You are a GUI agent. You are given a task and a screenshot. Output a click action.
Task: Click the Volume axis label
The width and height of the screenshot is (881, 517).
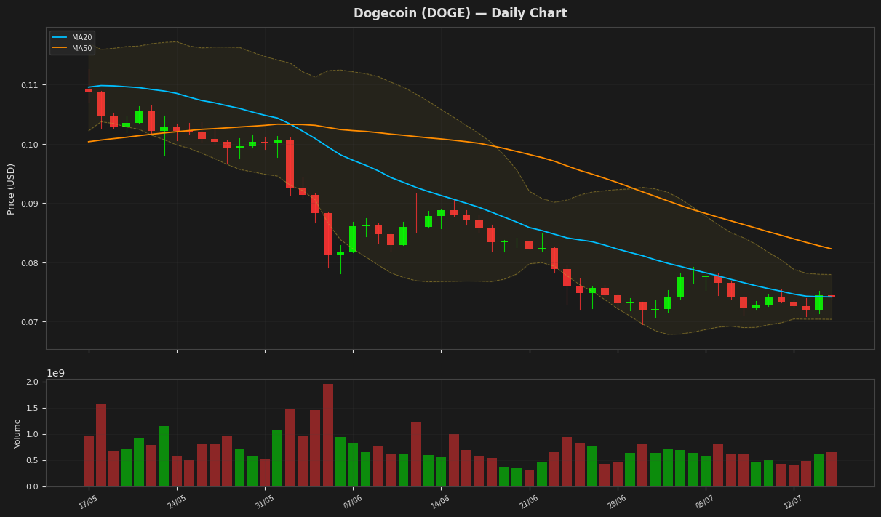tap(18, 433)
